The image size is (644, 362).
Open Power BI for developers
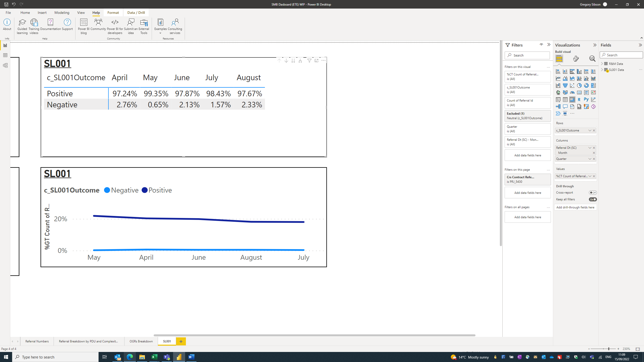click(115, 27)
